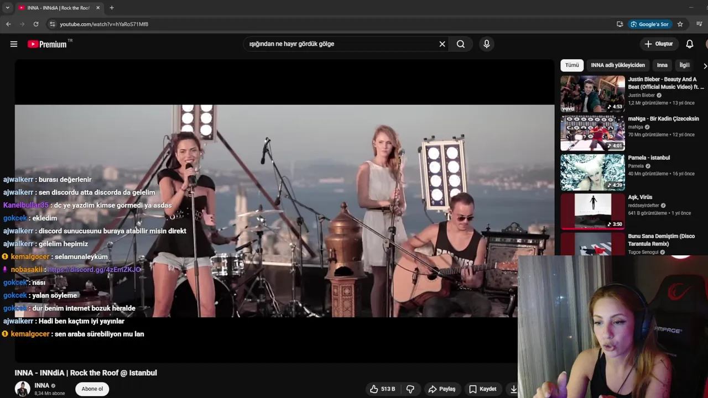Clear the search box with the X icon
This screenshot has height=398, width=708.
(442, 44)
